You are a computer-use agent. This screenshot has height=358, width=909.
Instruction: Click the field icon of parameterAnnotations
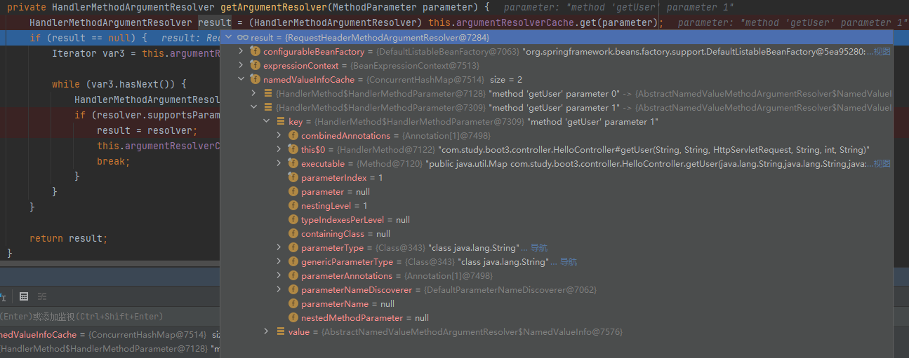click(x=293, y=275)
